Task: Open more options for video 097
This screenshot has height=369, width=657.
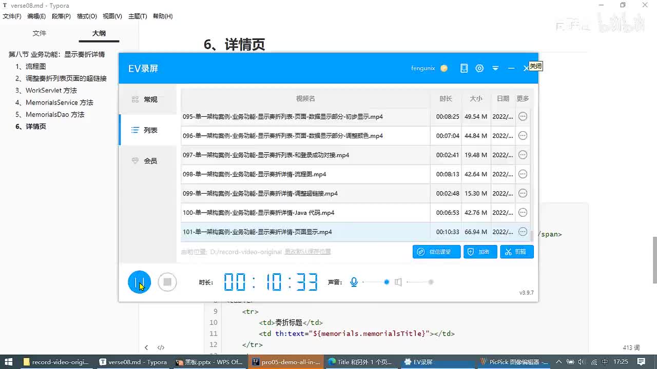Action: (x=523, y=155)
